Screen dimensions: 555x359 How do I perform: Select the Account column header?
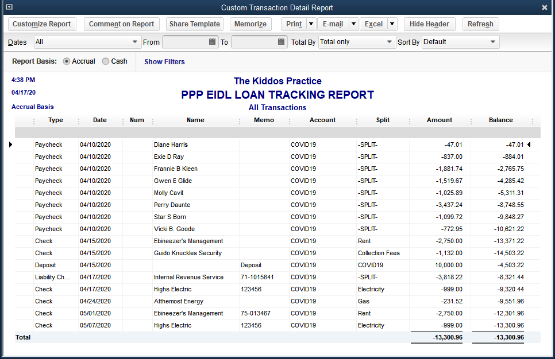coord(322,120)
